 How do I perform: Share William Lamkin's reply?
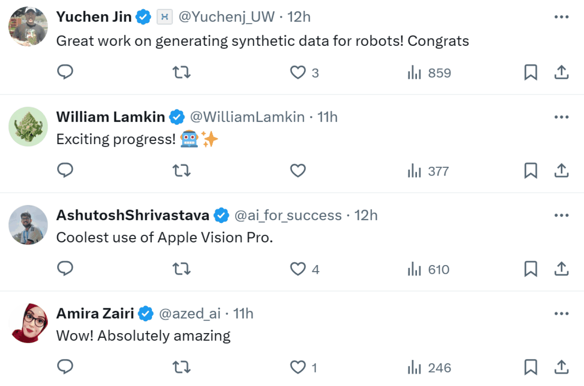click(x=562, y=171)
